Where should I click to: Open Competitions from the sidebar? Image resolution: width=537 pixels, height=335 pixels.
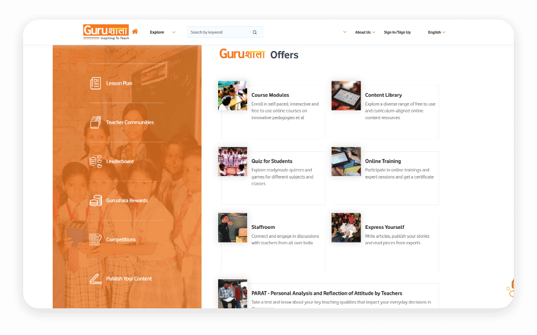pyautogui.click(x=121, y=240)
